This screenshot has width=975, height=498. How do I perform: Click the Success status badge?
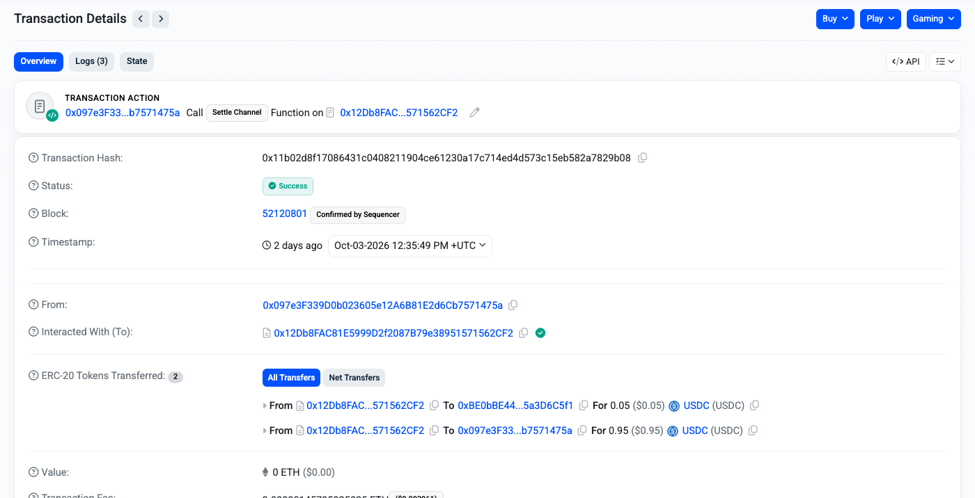point(288,186)
